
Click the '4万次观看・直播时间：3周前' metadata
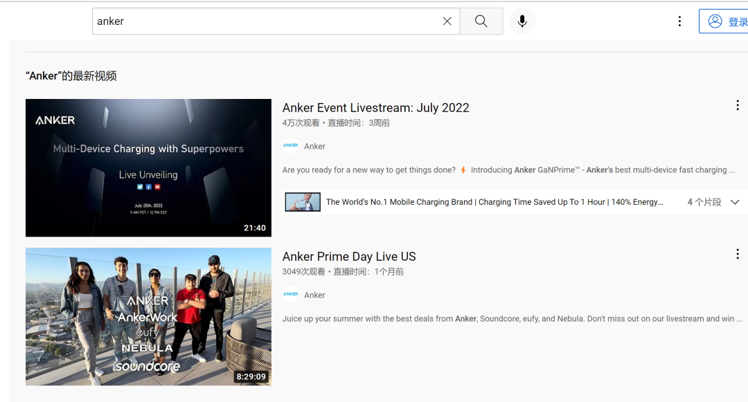pyautogui.click(x=336, y=123)
